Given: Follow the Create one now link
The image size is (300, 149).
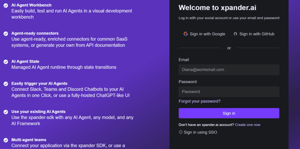Looking at the screenshot, I should [248, 125].
